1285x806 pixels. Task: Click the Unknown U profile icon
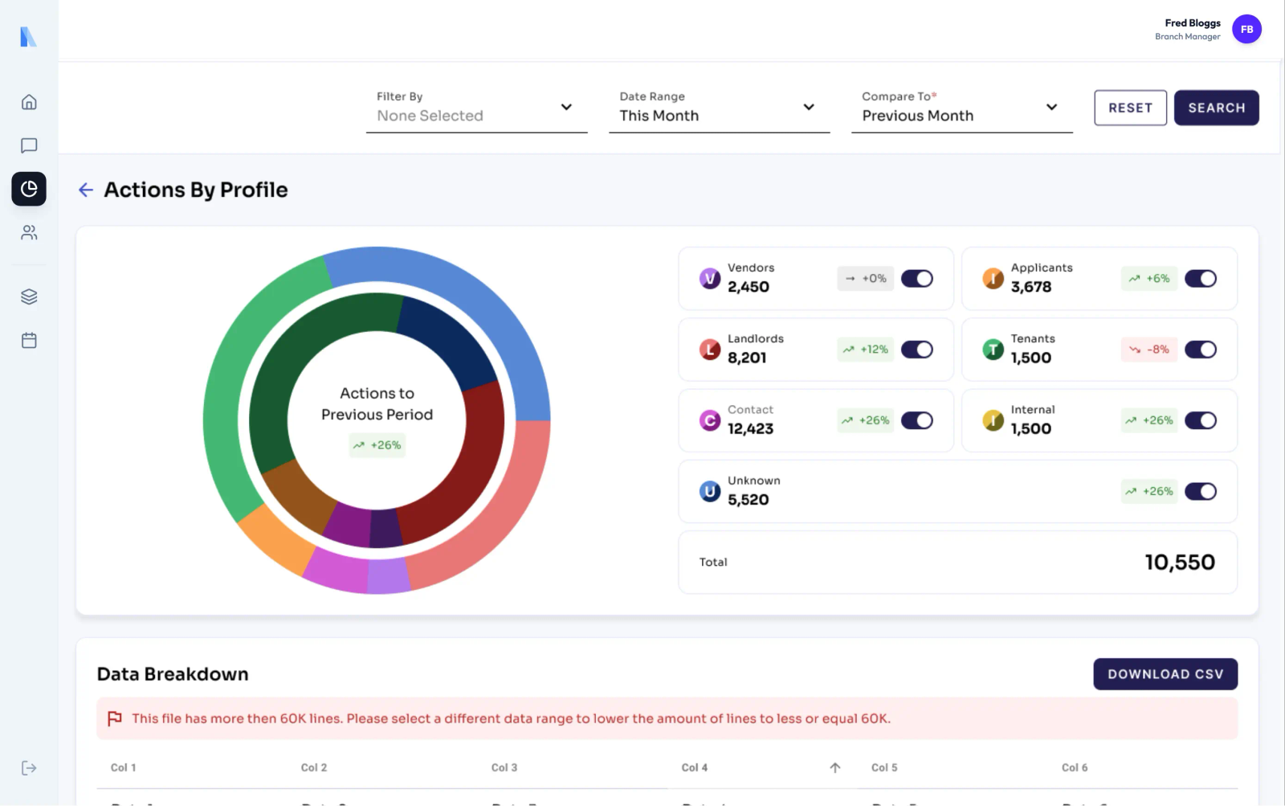click(x=710, y=490)
